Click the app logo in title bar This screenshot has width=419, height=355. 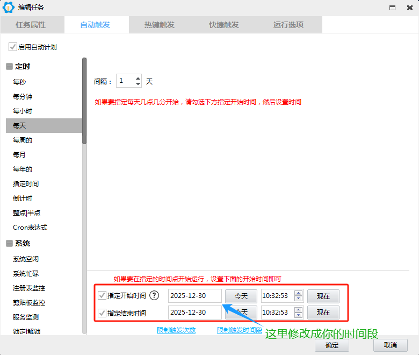pyautogui.click(x=9, y=8)
